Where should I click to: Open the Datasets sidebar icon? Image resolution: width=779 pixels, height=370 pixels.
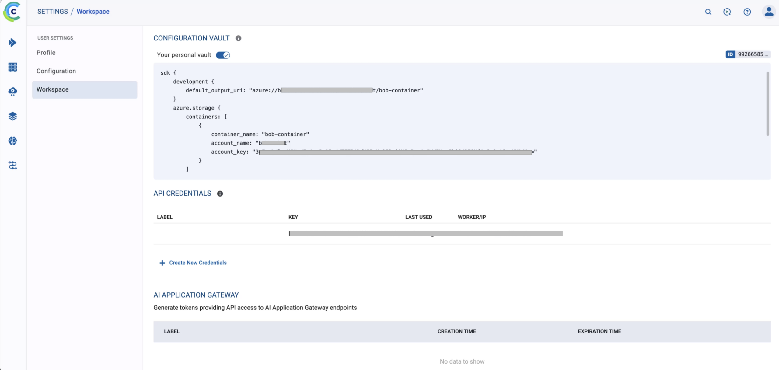(x=12, y=67)
